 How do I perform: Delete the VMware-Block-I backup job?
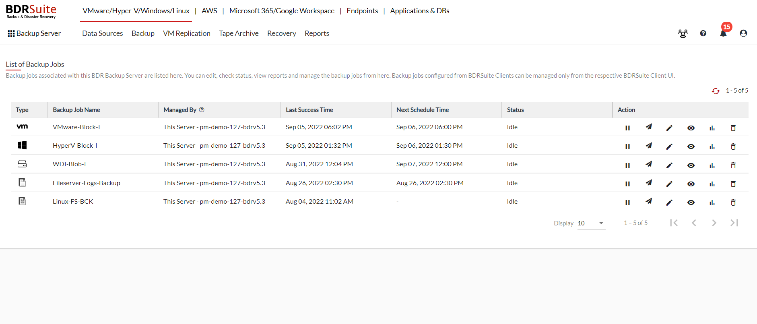[x=733, y=128]
